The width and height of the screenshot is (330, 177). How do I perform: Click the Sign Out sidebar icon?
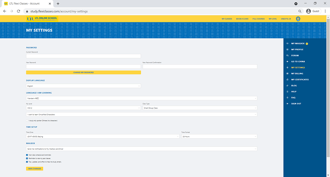[x=287, y=103]
